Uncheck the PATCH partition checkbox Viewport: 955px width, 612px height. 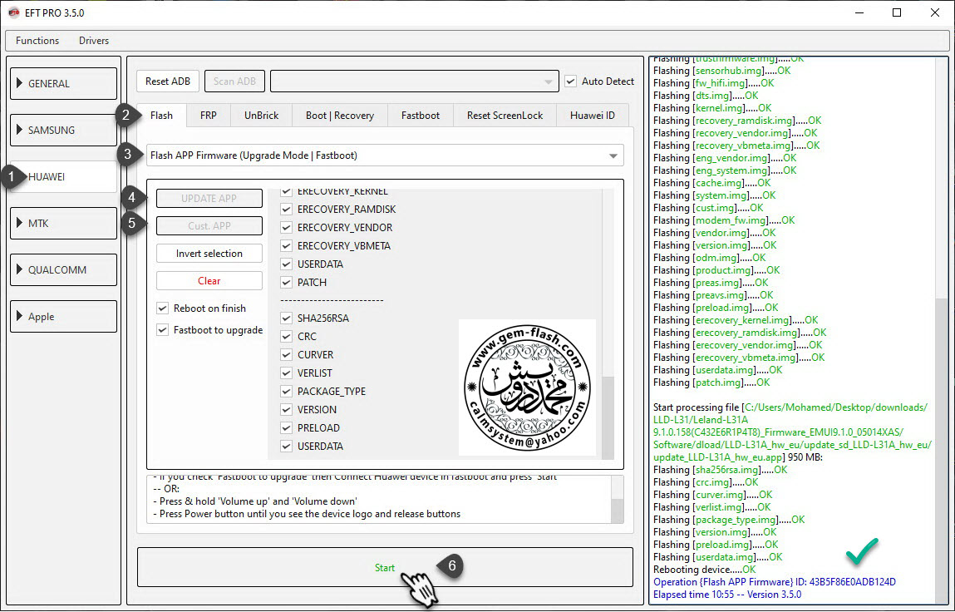pyautogui.click(x=286, y=282)
